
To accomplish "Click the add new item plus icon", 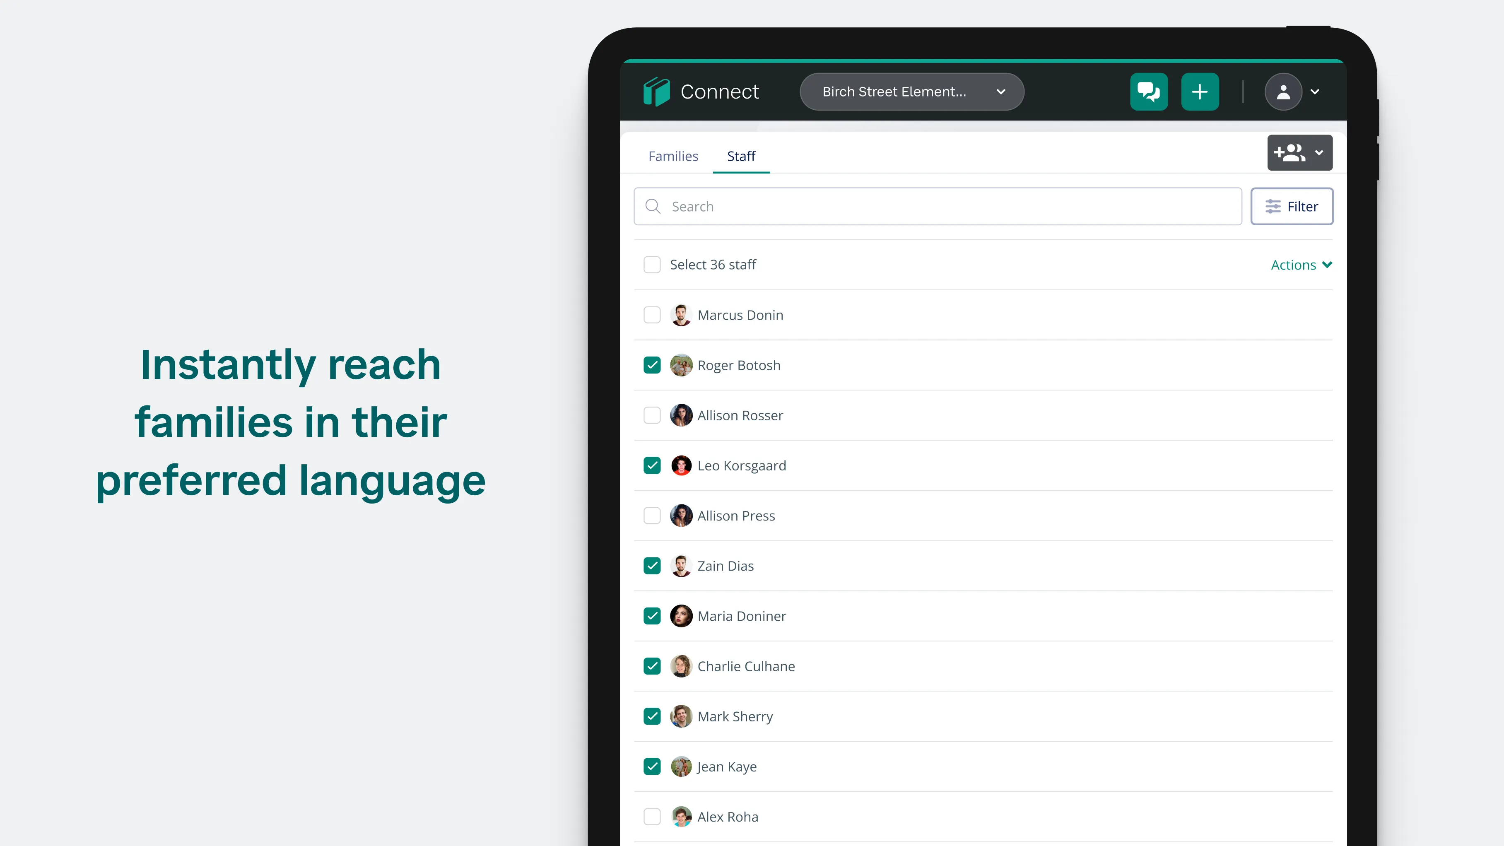I will click(1200, 92).
